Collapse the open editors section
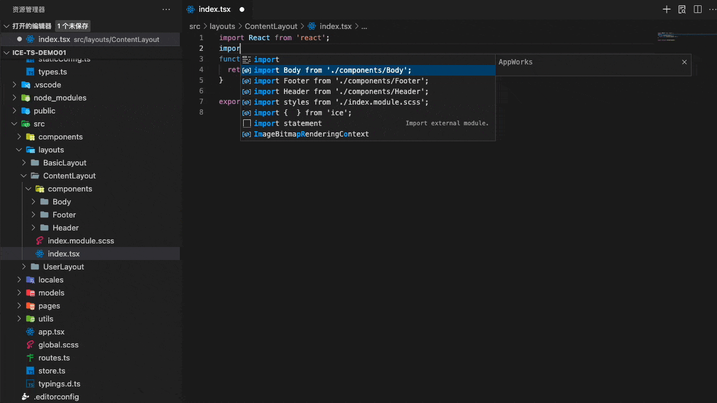Viewport: 717px width, 403px height. pos(7,26)
